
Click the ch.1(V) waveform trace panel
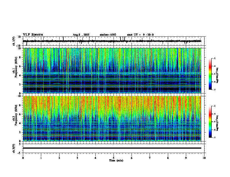coord(114,41)
